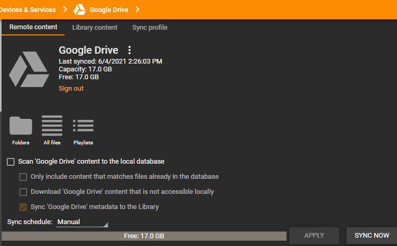Check 'Only include content that matches files'
Viewport: 397px width, 246px height.
pyautogui.click(x=23, y=177)
